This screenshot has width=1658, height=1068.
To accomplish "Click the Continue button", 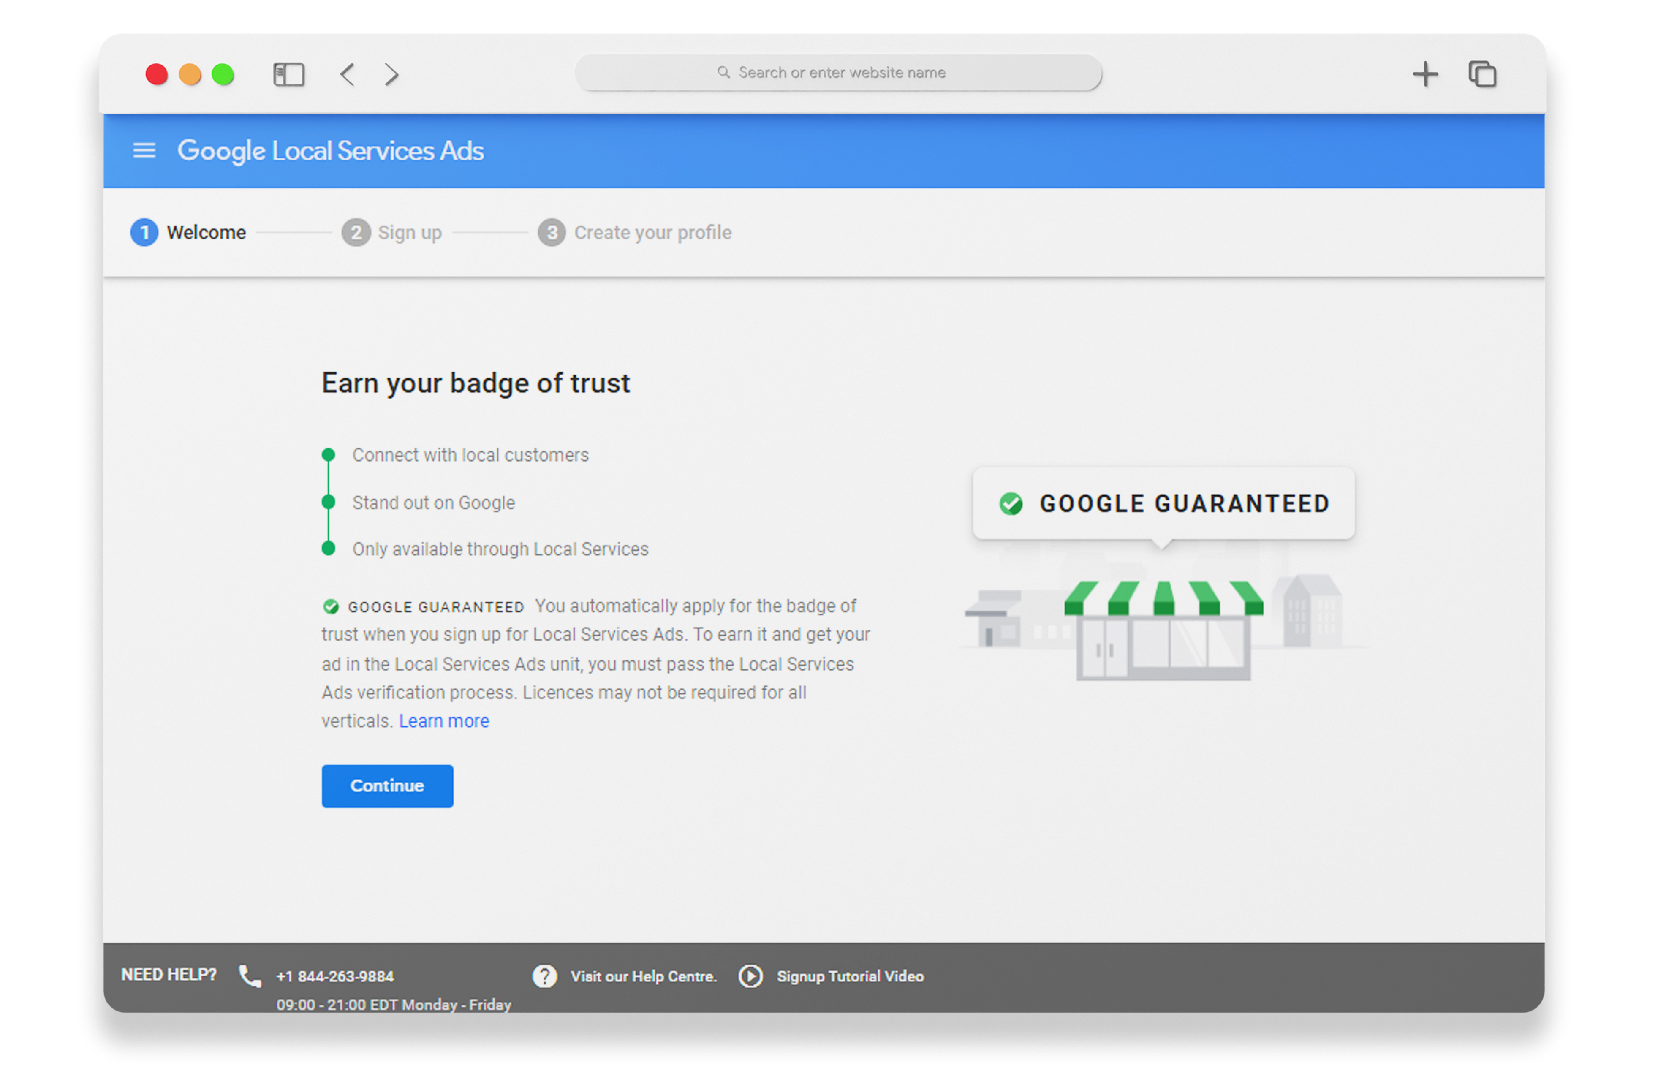I will click(x=387, y=786).
